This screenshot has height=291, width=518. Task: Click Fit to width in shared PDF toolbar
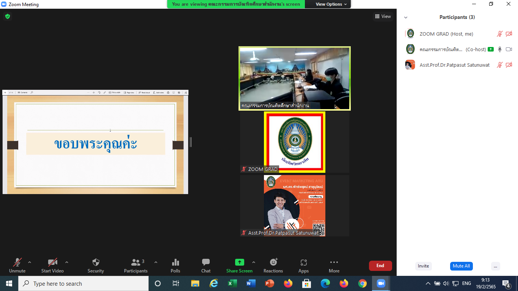point(115,92)
